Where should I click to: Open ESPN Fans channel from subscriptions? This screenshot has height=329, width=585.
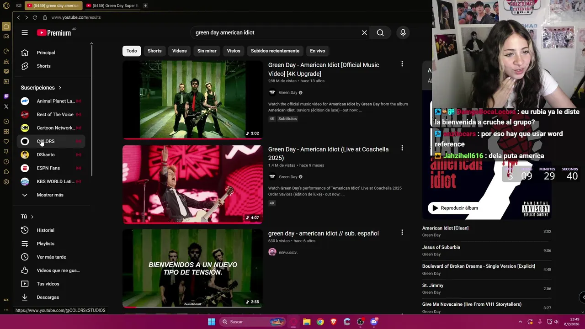51,168
